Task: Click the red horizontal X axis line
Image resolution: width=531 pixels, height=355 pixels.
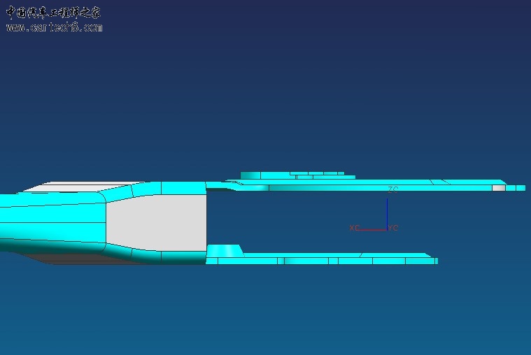Action: pos(373,230)
